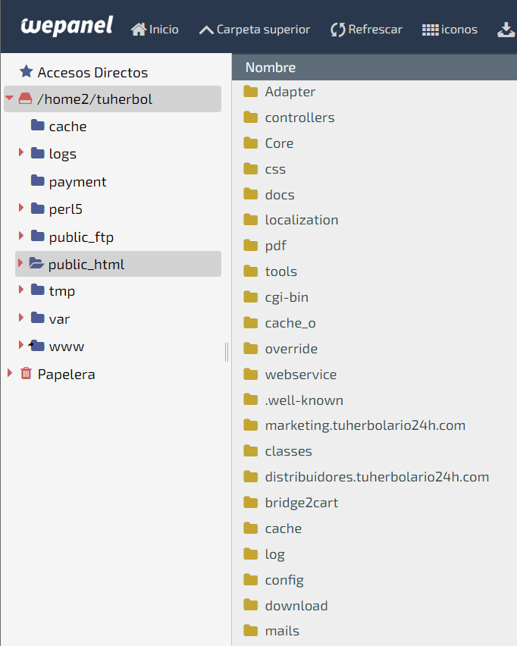Expand the tmp folder arrow
517x646 pixels.
20,290
